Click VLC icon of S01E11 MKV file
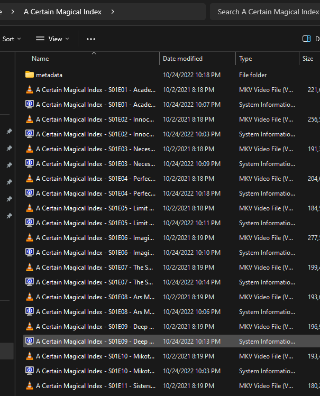This screenshot has height=396, width=320. coord(30,386)
